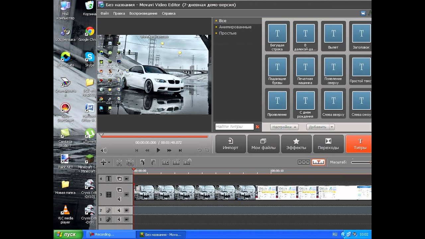Open the Титры panel

pos(359,144)
